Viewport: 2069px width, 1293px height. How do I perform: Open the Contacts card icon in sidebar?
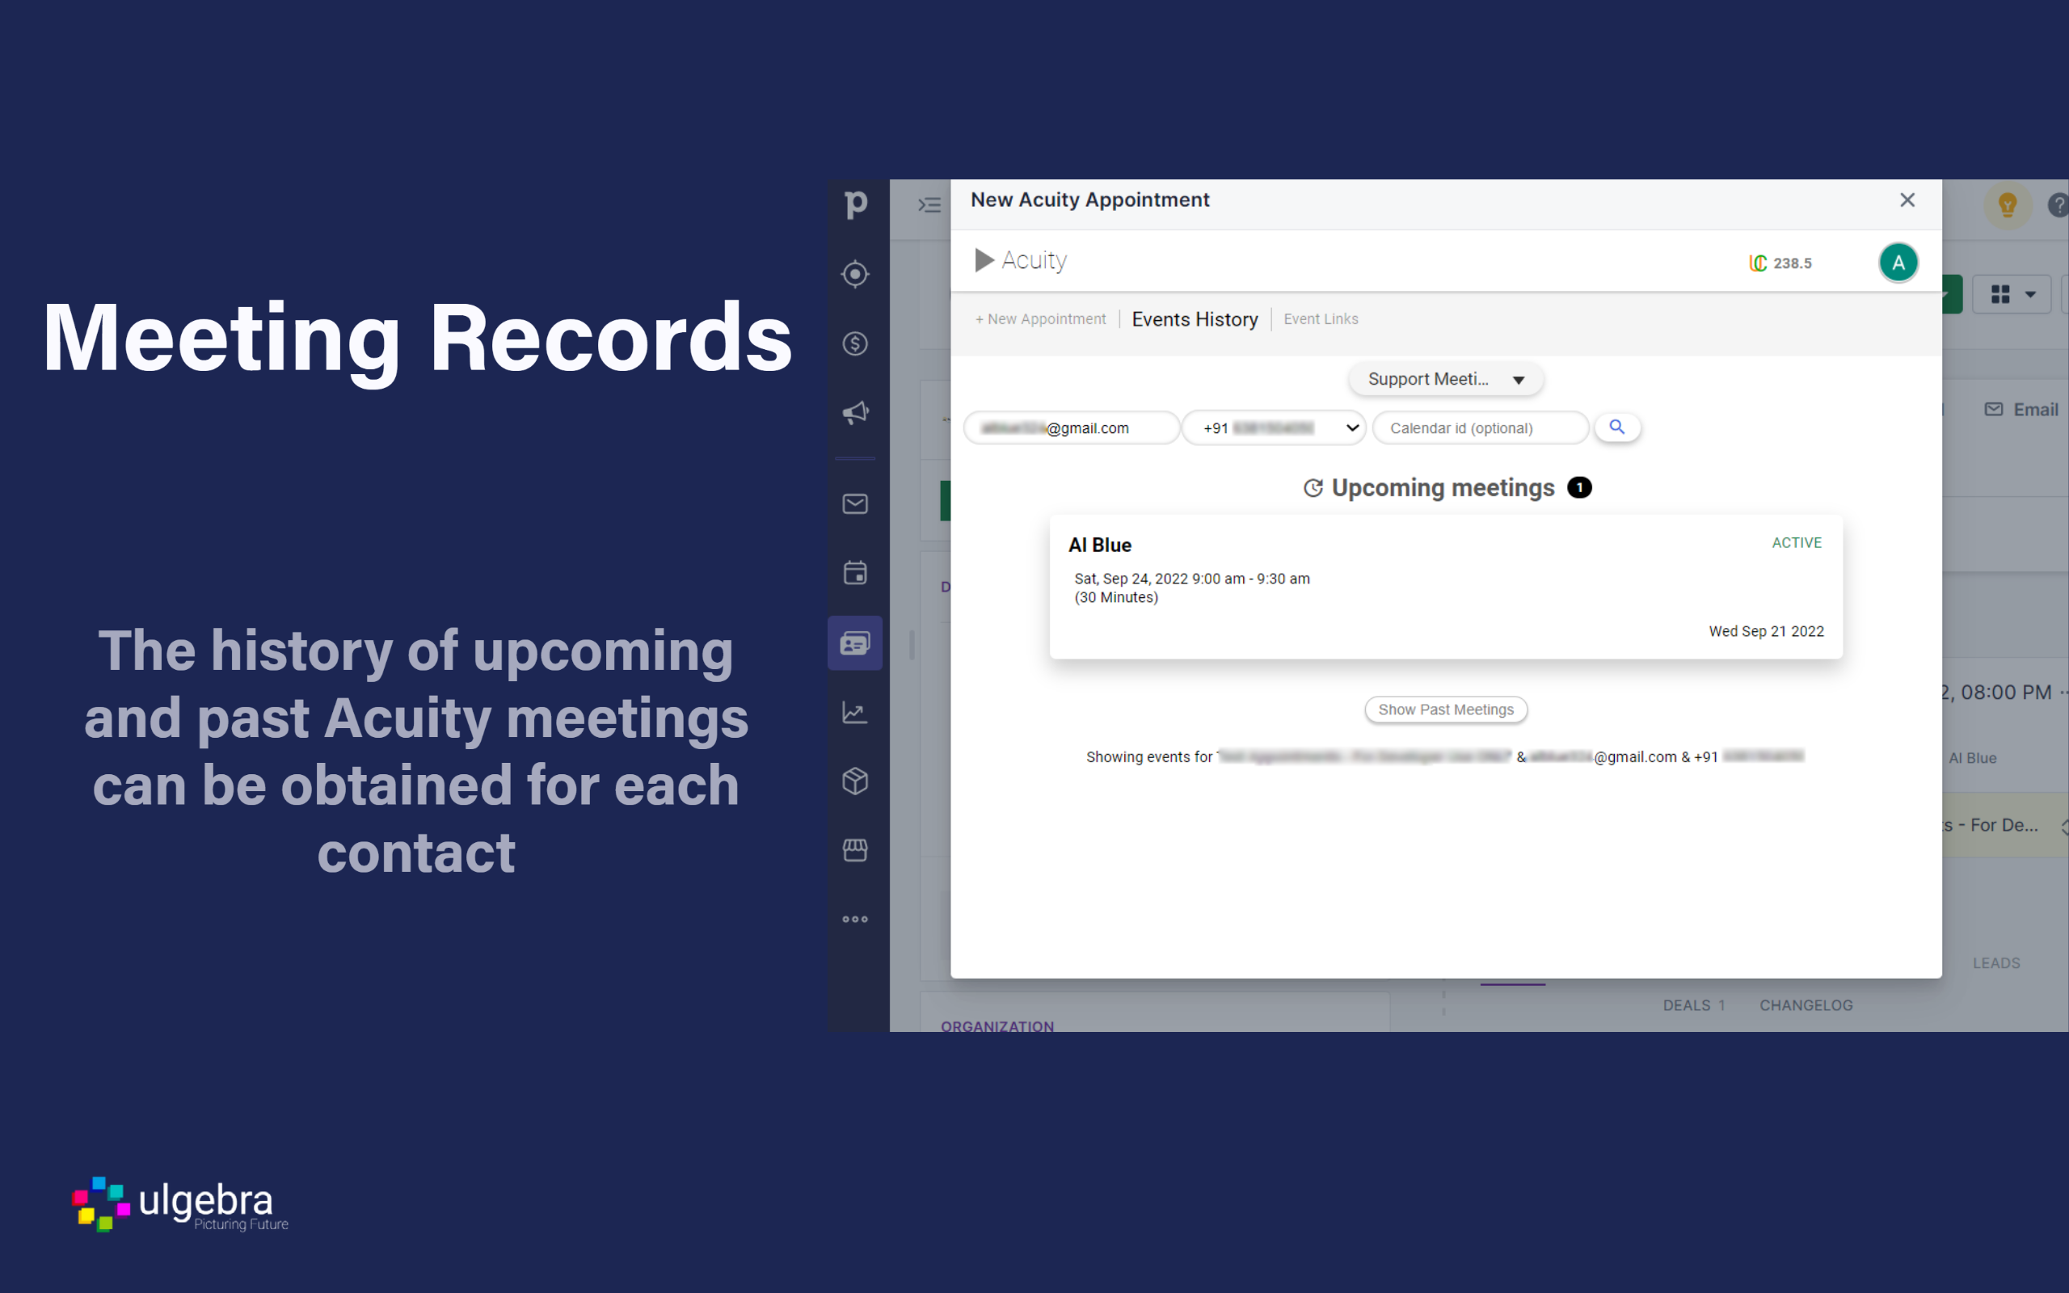855,643
